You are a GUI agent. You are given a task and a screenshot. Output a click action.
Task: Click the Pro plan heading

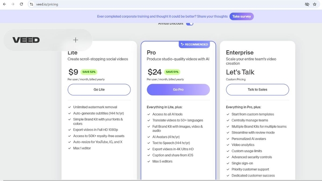pyautogui.click(x=151, y=53)
